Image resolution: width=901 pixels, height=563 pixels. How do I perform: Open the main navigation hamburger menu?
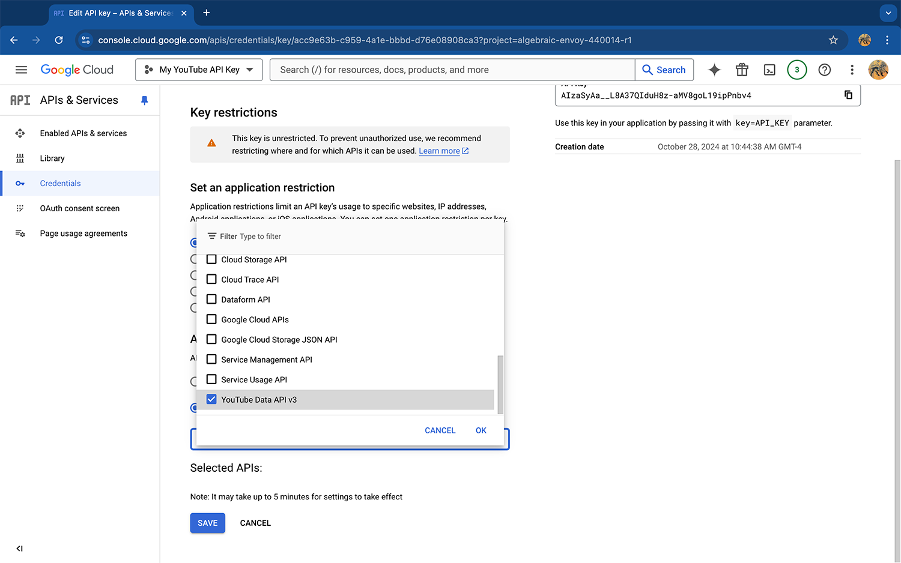coord(21,70)
